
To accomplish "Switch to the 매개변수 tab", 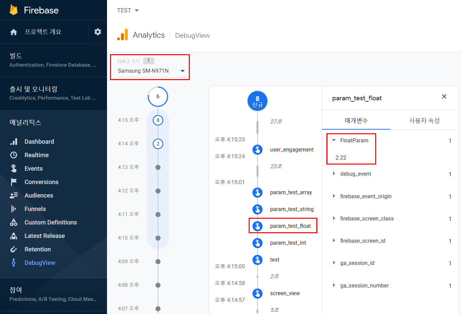I will (x=356, y=120).
